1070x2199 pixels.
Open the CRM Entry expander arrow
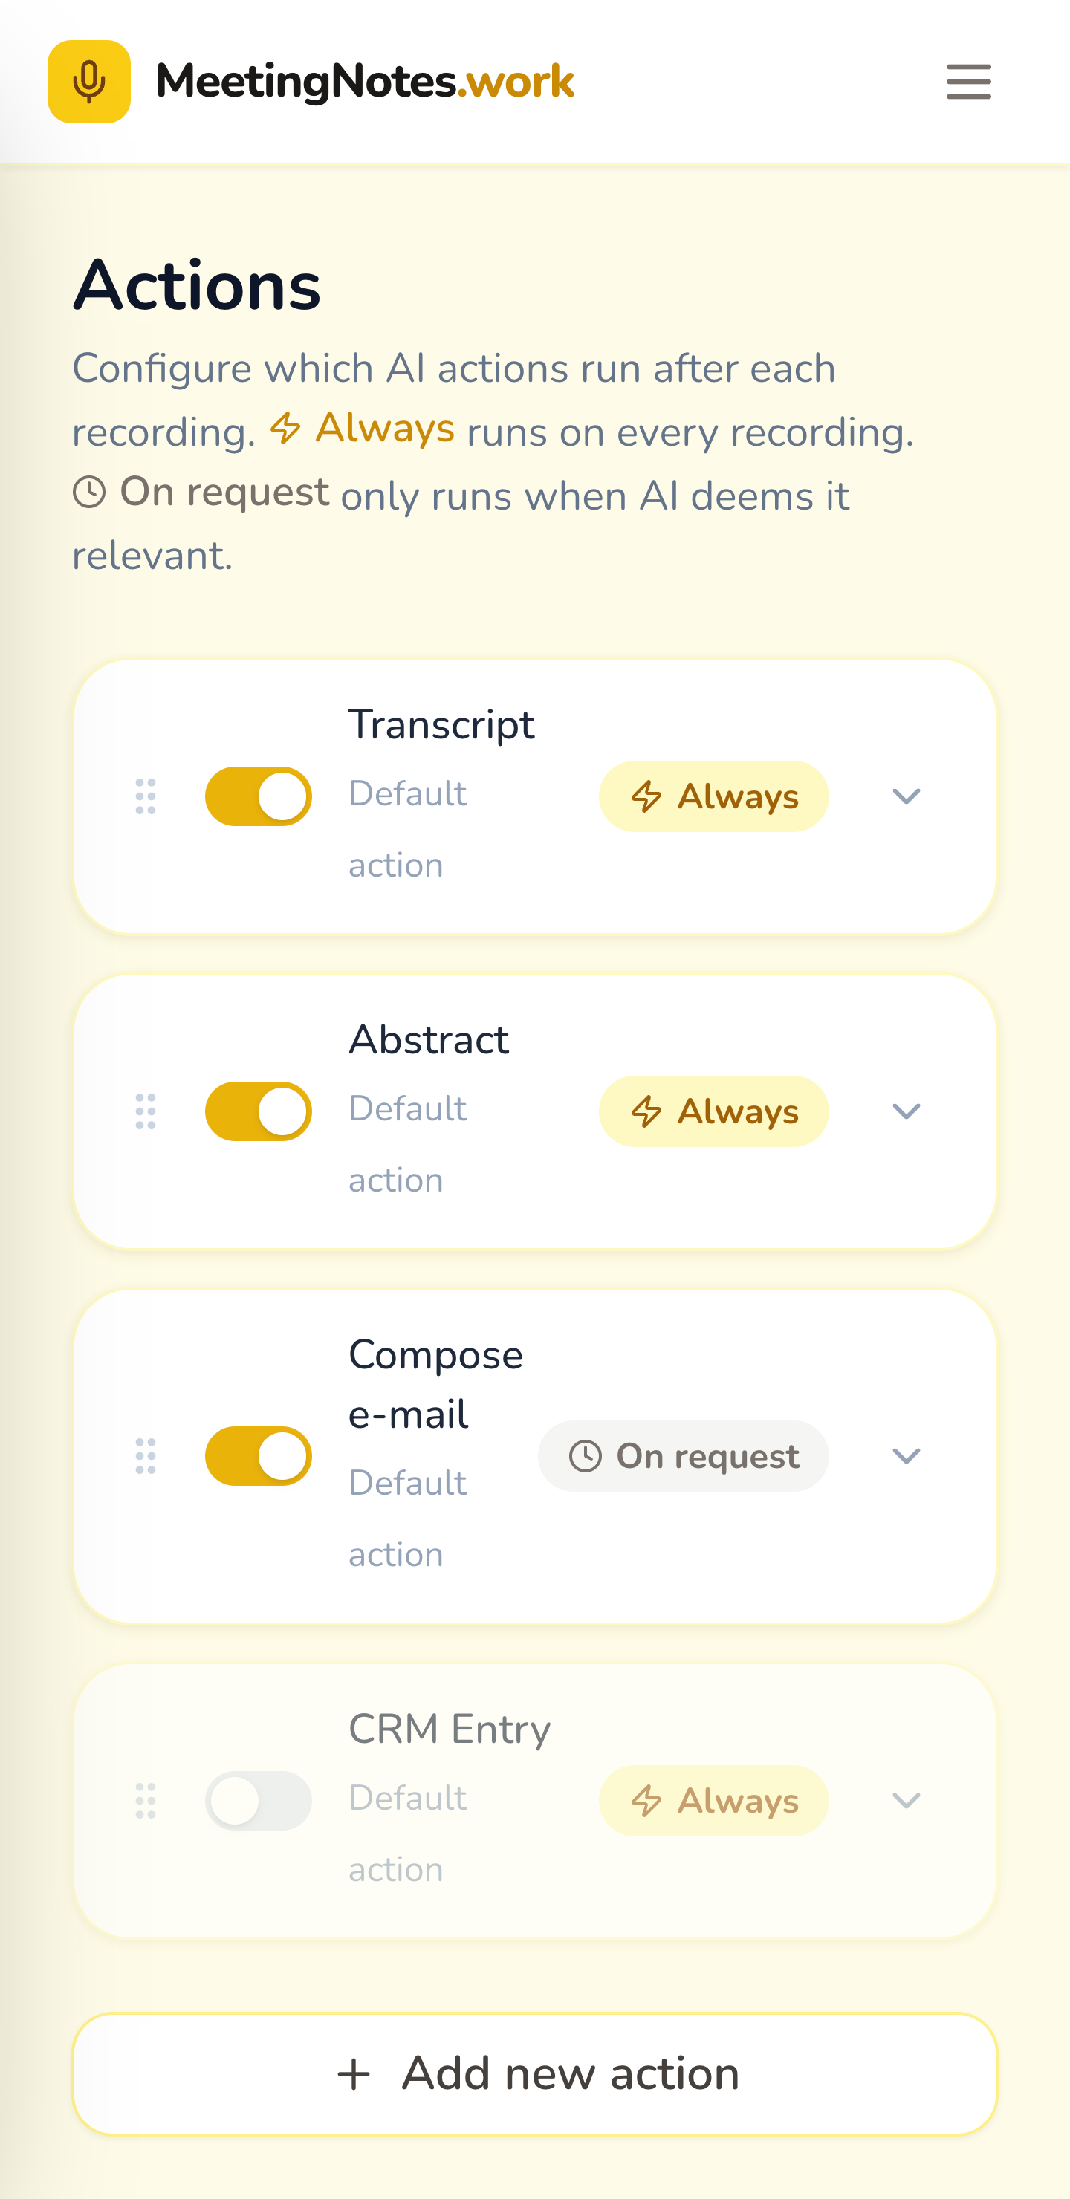907,1802
